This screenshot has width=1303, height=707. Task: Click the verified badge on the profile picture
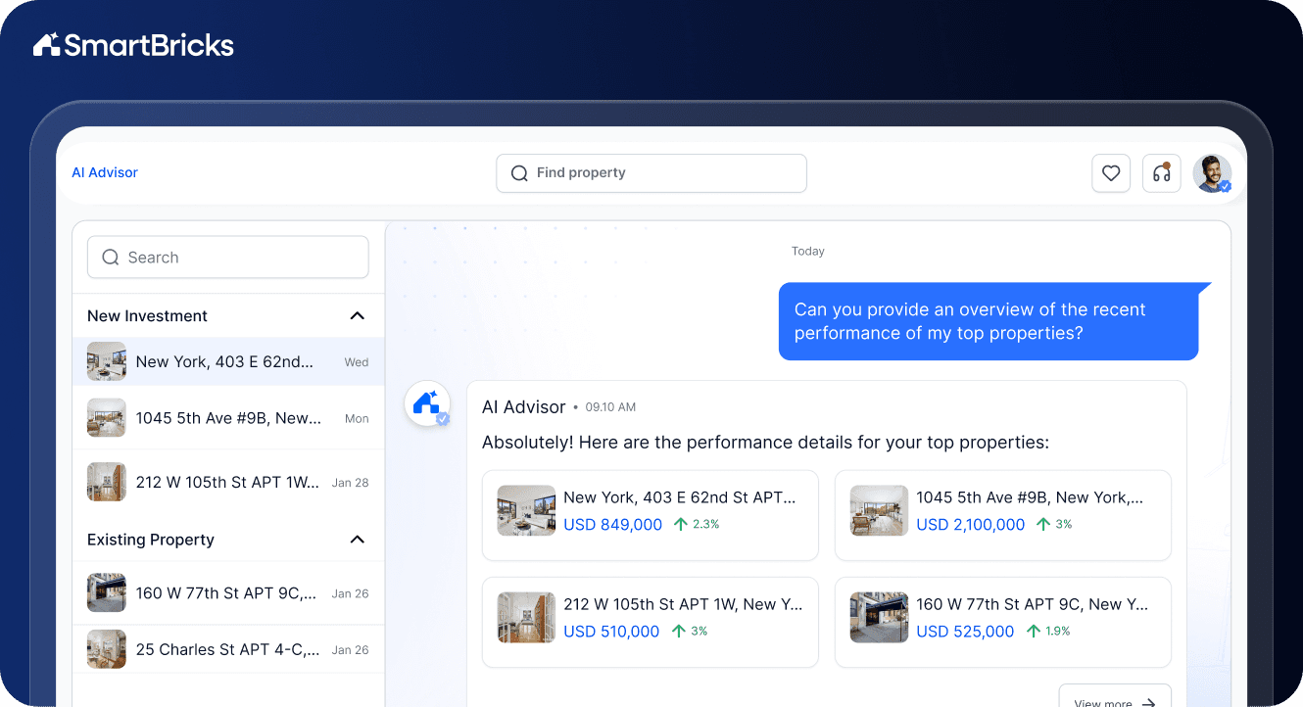[x=1224, y=186]
